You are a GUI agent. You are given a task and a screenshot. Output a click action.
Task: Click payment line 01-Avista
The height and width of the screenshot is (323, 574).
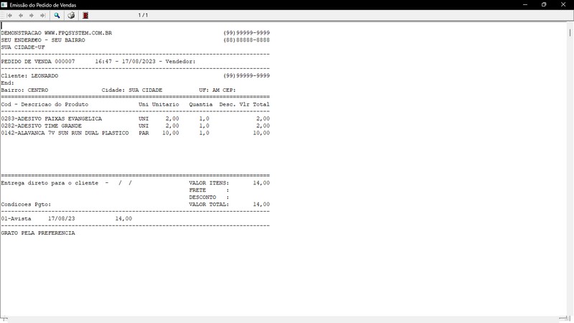click(x=16, y=219)
